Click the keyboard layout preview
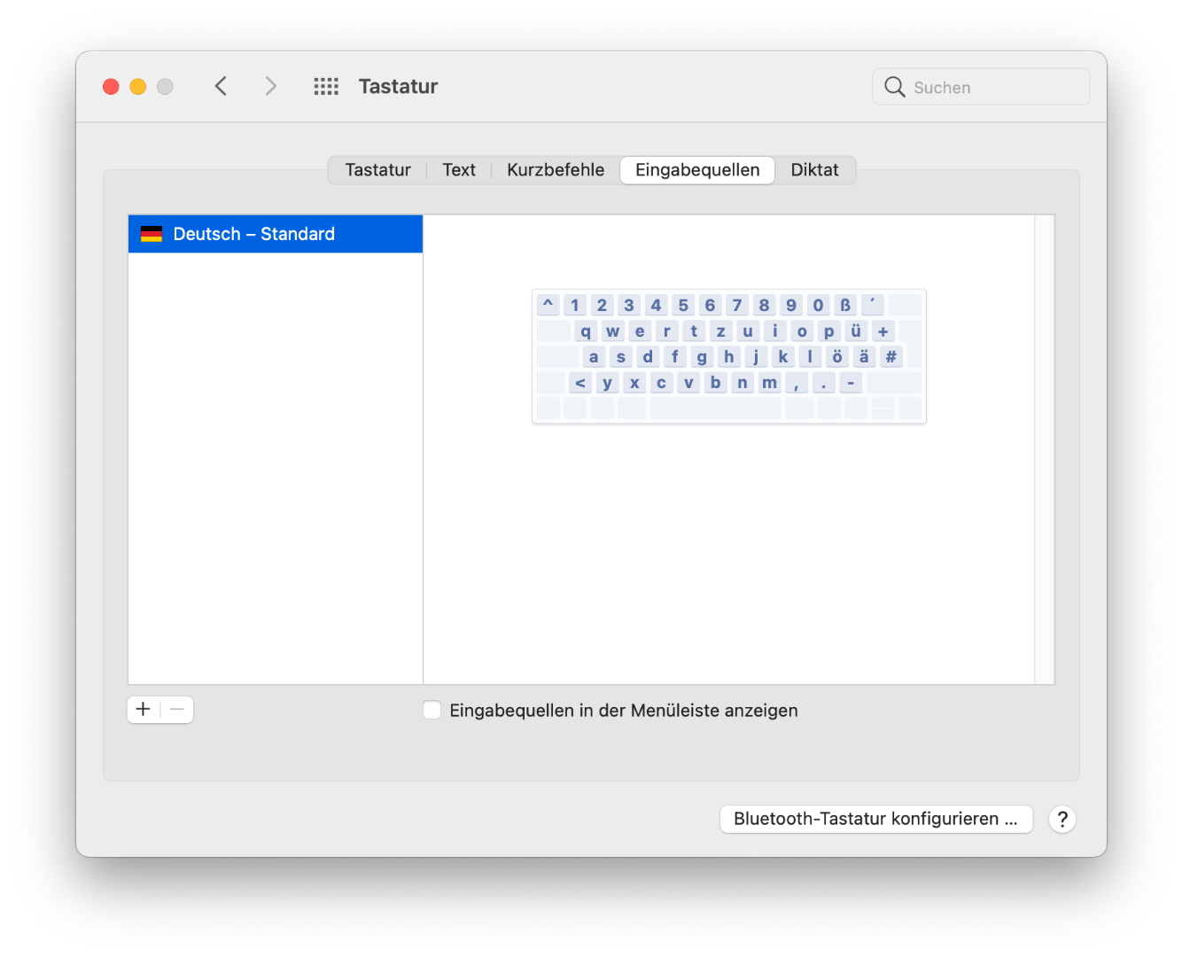The image size is (1182, 957). (x=729, y=356)
